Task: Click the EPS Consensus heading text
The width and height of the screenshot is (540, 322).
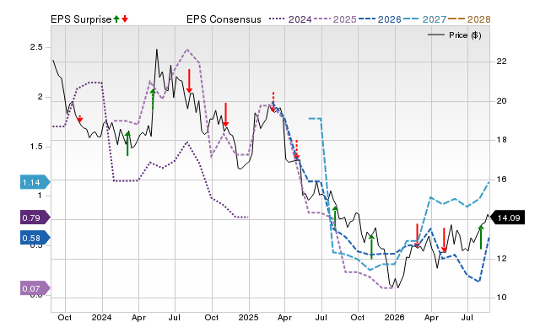Action: 224,19
